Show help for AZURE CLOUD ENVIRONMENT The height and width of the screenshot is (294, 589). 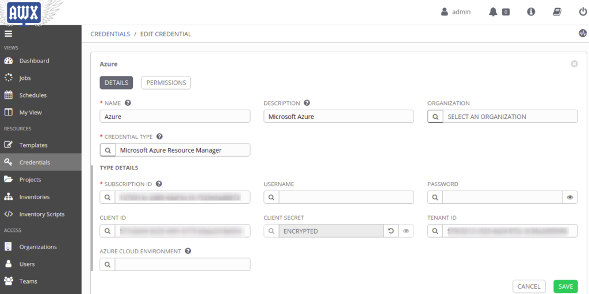click(188, 251)
